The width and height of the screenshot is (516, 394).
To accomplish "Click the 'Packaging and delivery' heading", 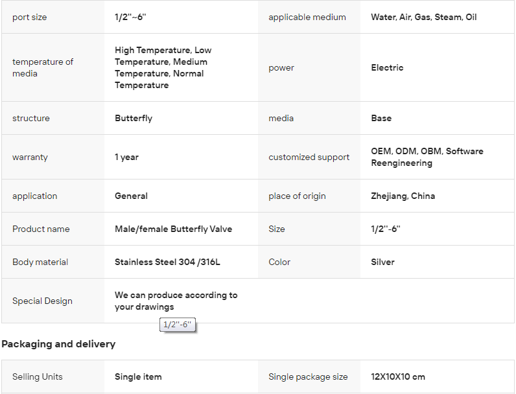I will pyautogui.click(x=58, y=344).
